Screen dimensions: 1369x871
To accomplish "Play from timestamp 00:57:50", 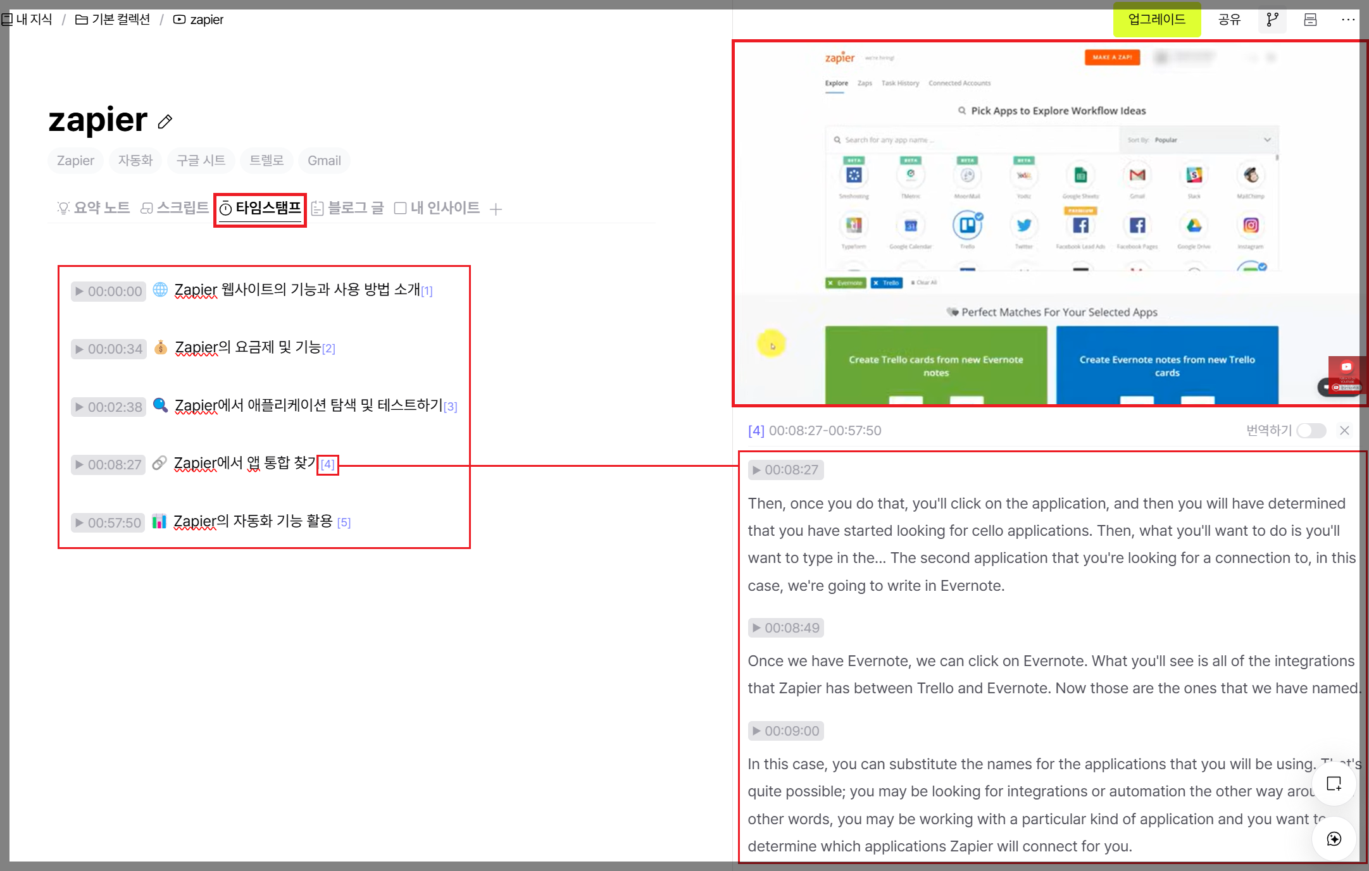I will 108,522.
